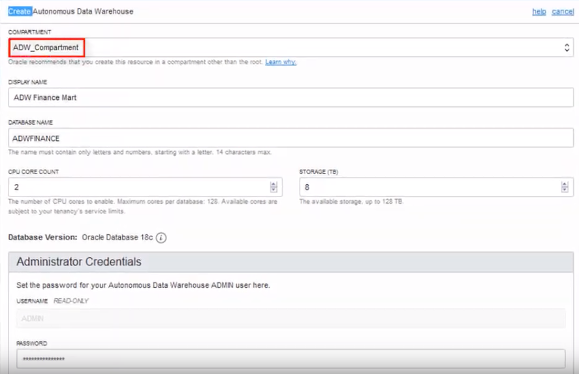The width and height of the screenshot is (579, 374).
Task: Click the Database Name field ADWFINANCE
Action: click(x=290, y=138)
